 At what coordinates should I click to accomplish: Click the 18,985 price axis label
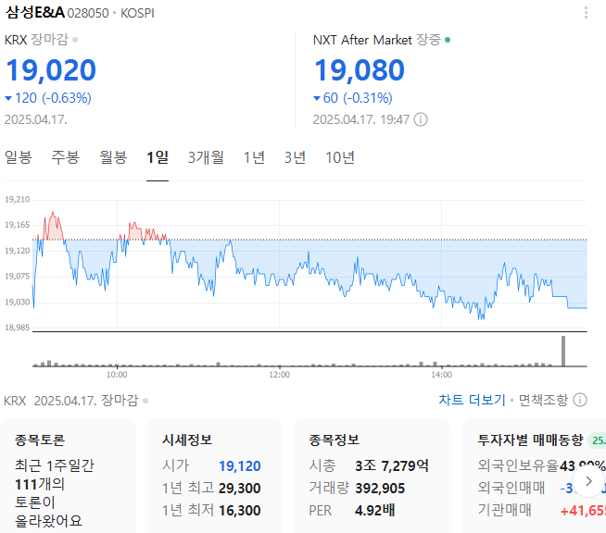coord(17,328)
